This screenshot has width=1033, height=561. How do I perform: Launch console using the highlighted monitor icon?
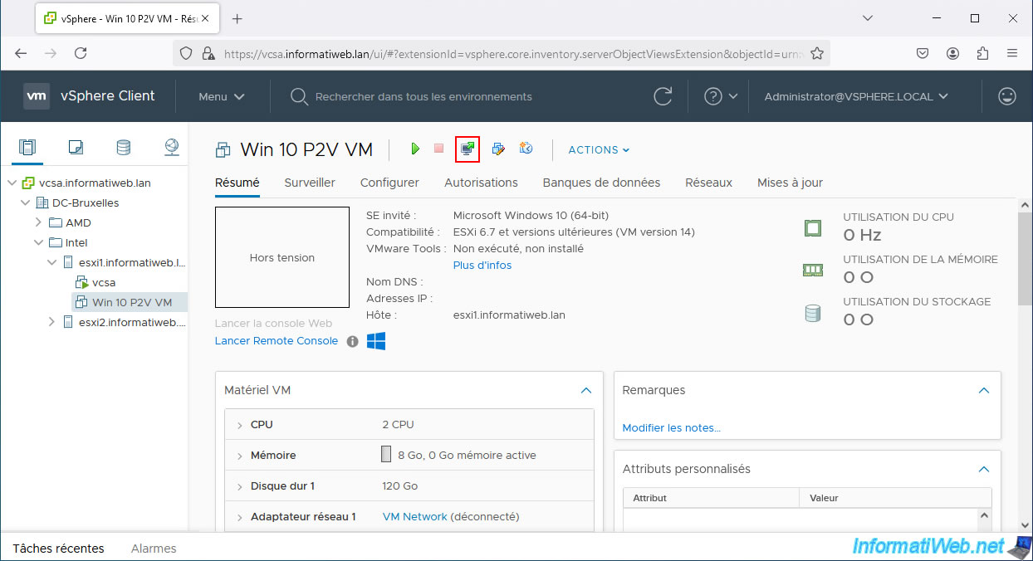tap(468, 149)
